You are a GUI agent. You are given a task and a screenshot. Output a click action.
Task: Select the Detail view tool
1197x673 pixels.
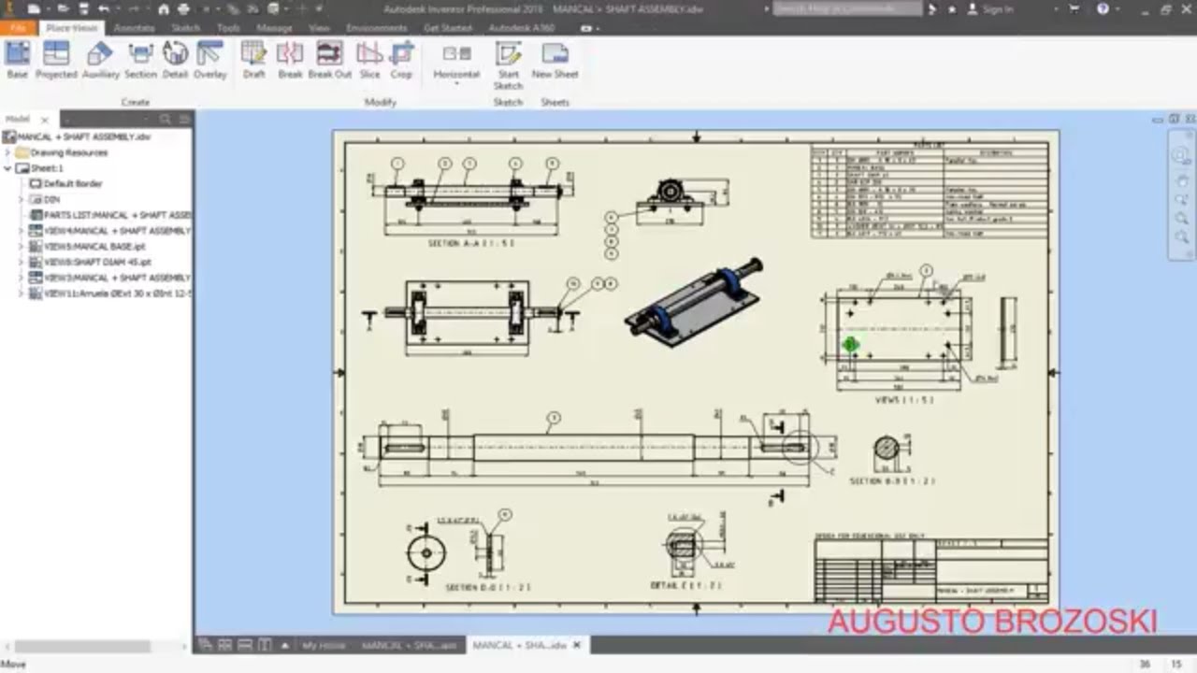pyautogui.click(x=175, y=60)
